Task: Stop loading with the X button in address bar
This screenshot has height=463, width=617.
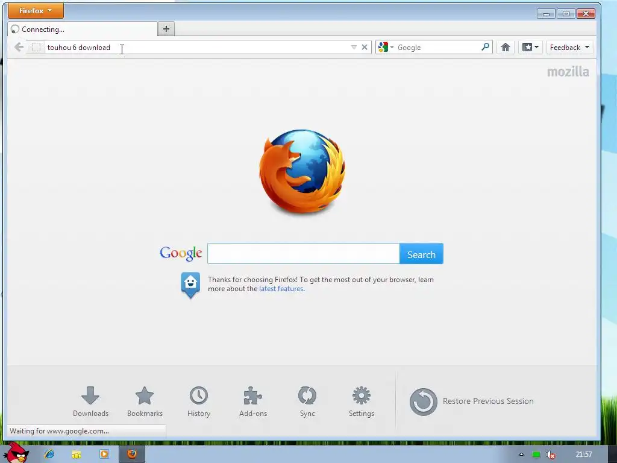Action: (x=365, y=47)
